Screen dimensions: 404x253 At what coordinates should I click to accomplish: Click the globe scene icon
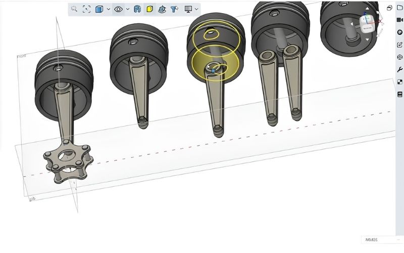162,10
